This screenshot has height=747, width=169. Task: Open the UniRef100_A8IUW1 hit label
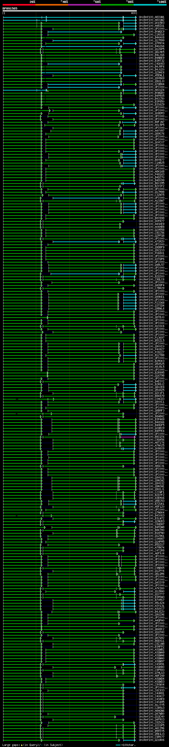tap(151, 17)
